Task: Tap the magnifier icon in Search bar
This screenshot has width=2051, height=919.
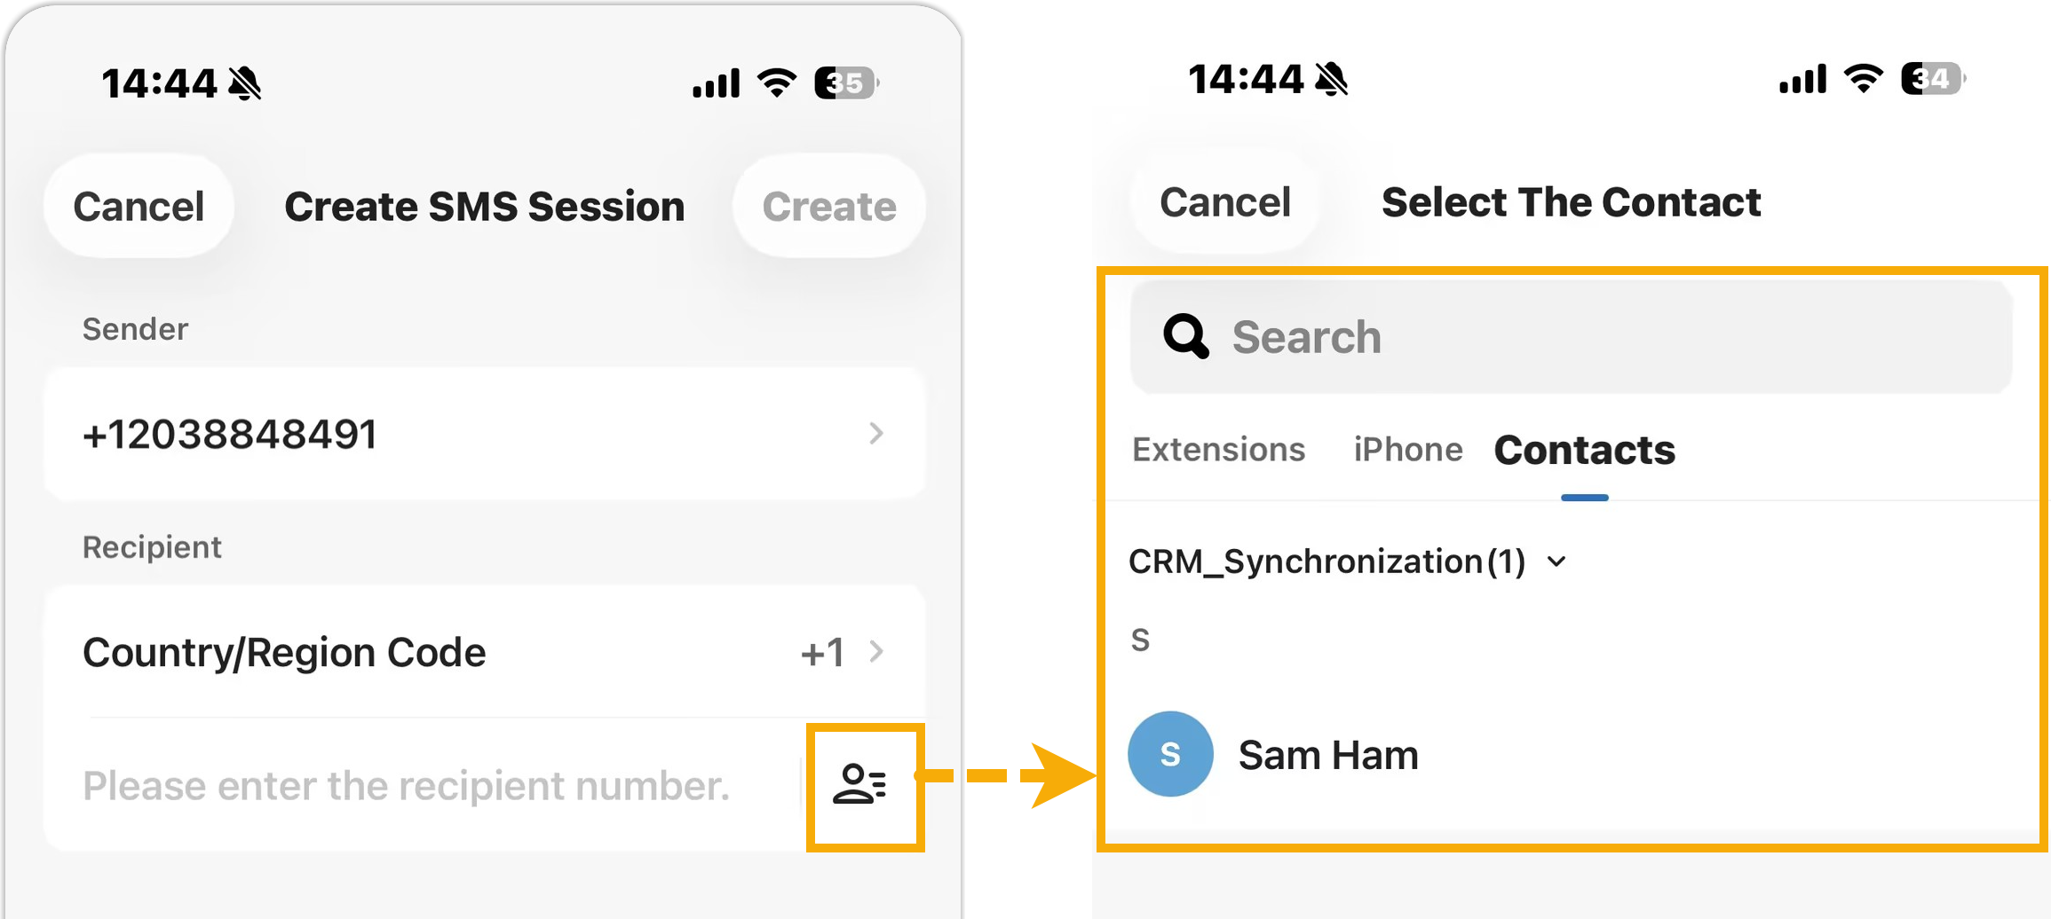Action: point(1186,336)
